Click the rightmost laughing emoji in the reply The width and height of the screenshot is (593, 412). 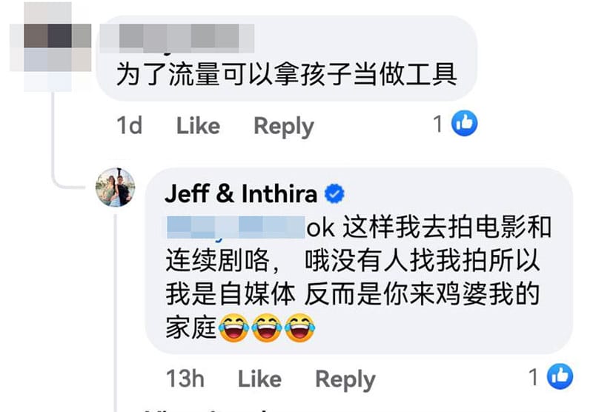(x=299, y=328)
